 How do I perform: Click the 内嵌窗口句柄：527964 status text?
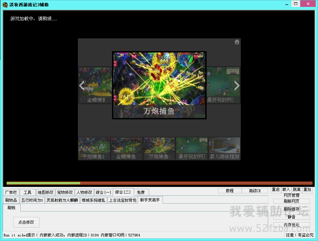coord(121,235)
